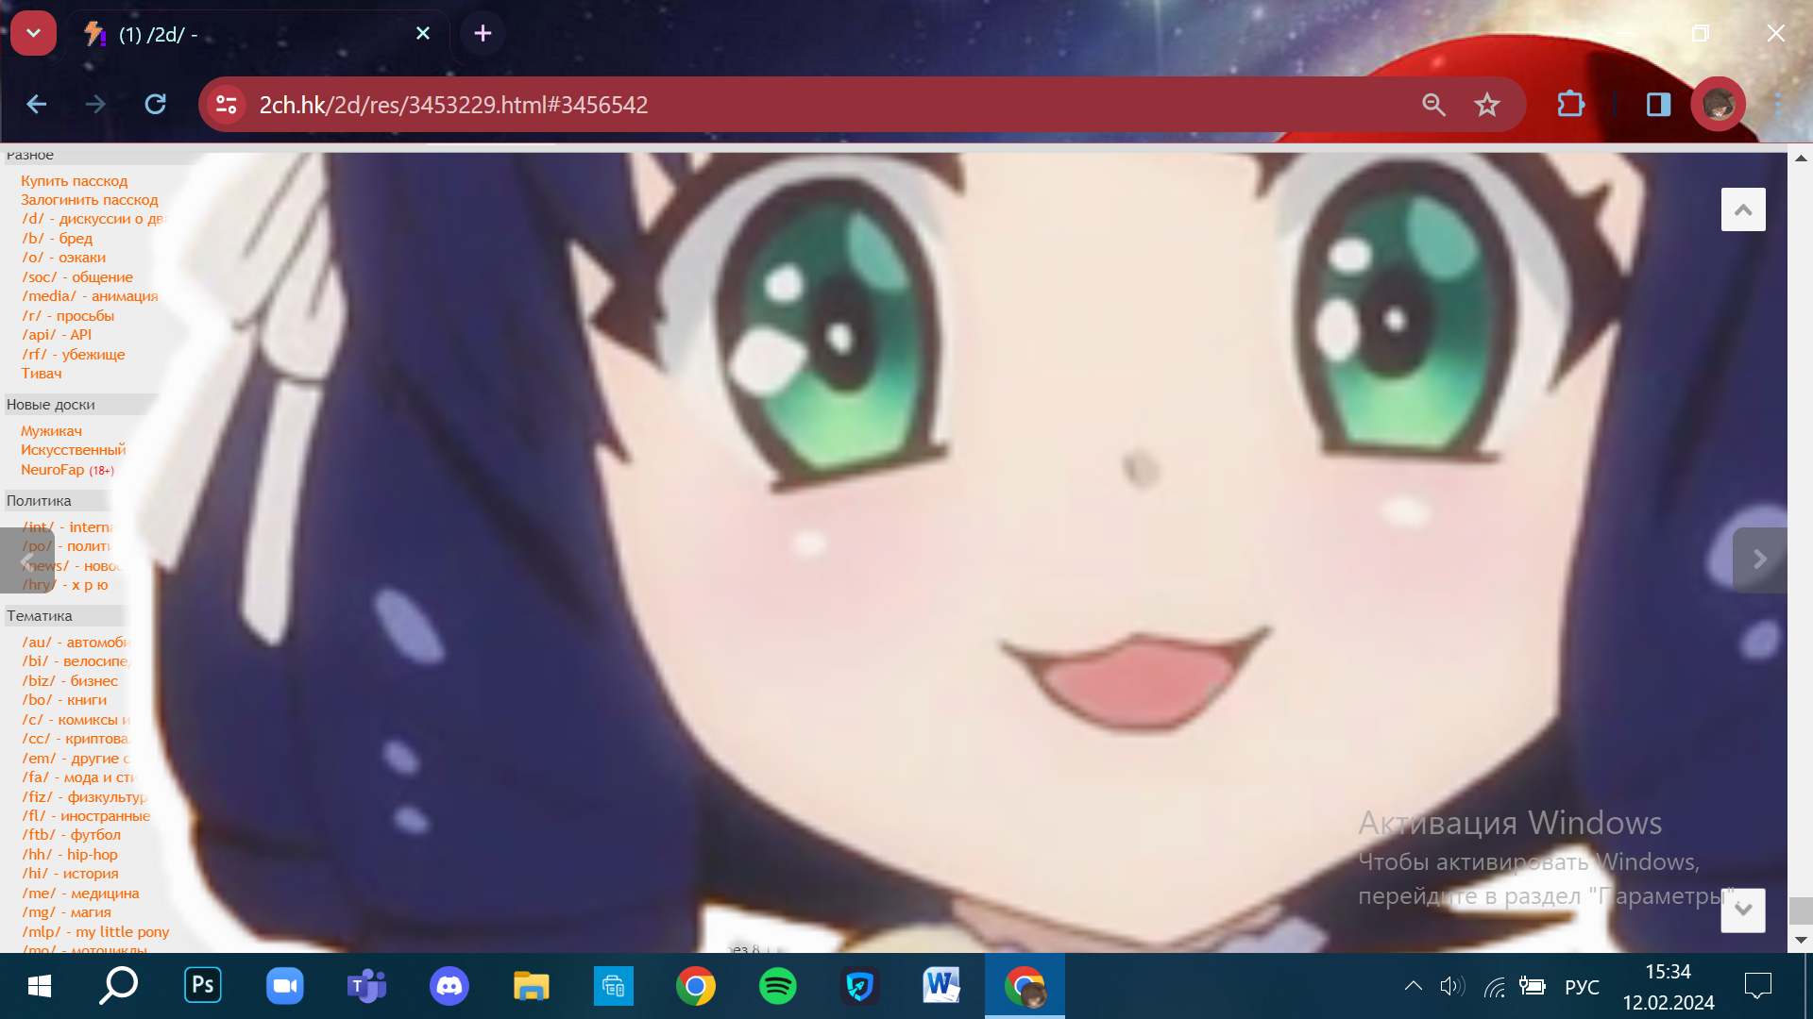Go to /bo/ - книги board
Image resolution: width=1813 pixels, height=1019 pixels.
click(x=64, y=700)
